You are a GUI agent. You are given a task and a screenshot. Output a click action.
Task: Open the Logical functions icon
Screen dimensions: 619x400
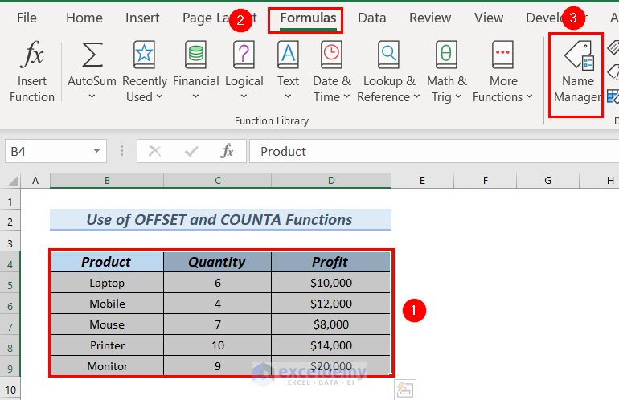pyautogui.click(x=244, y=55)
